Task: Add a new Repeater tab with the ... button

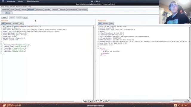Action: point(11,13)
